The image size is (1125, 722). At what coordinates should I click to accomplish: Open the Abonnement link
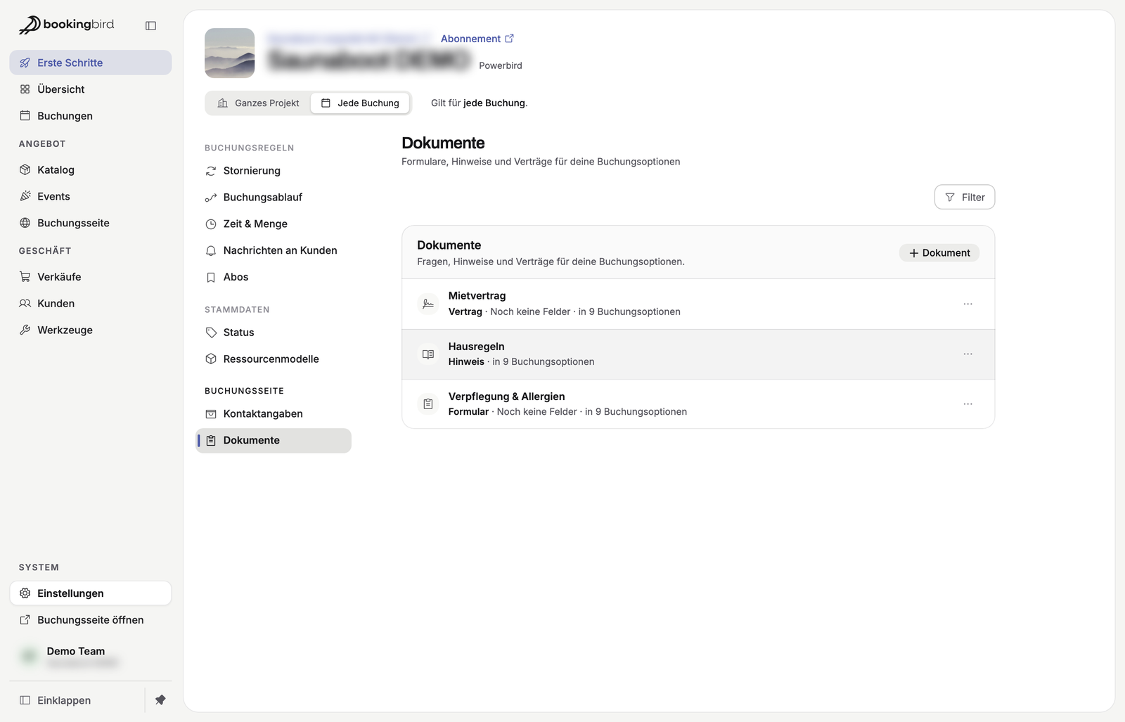[477, 39]
